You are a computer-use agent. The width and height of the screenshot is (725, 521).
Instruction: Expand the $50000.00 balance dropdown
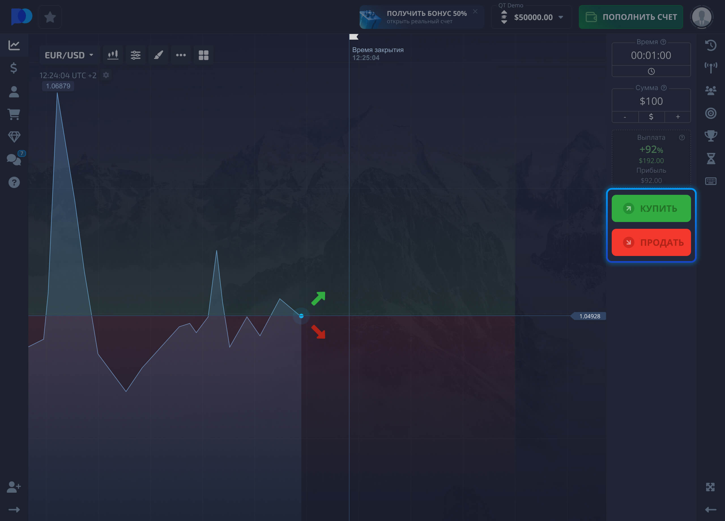(560, 18)
